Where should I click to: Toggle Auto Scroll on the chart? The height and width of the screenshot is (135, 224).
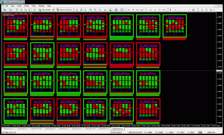pos(101,10)
